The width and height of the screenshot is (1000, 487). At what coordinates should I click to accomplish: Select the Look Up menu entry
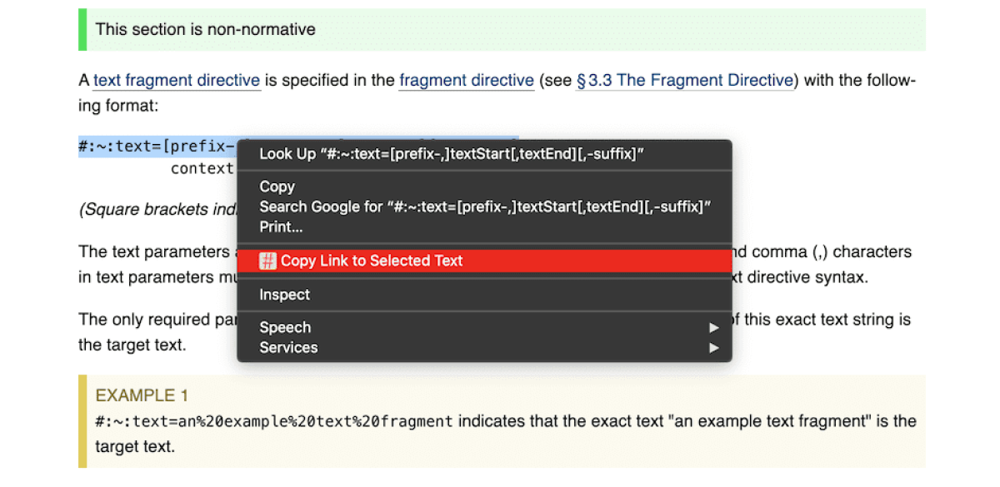451,154
